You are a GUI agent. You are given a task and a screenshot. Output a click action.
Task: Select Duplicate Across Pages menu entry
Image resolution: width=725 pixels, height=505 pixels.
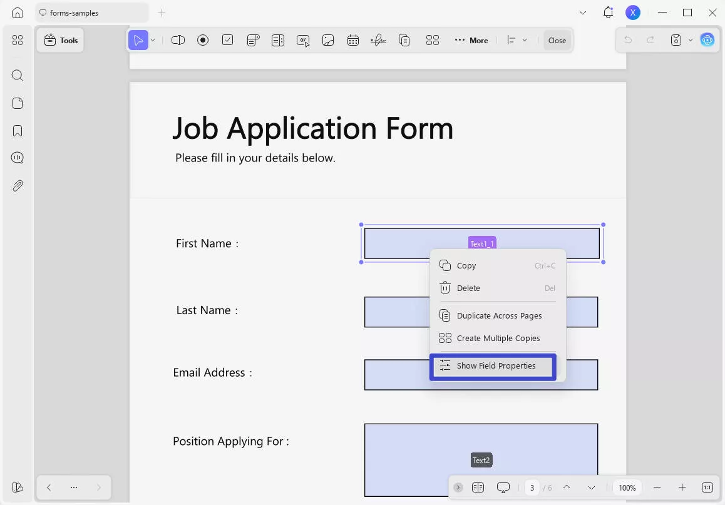(x=499, y=315)
